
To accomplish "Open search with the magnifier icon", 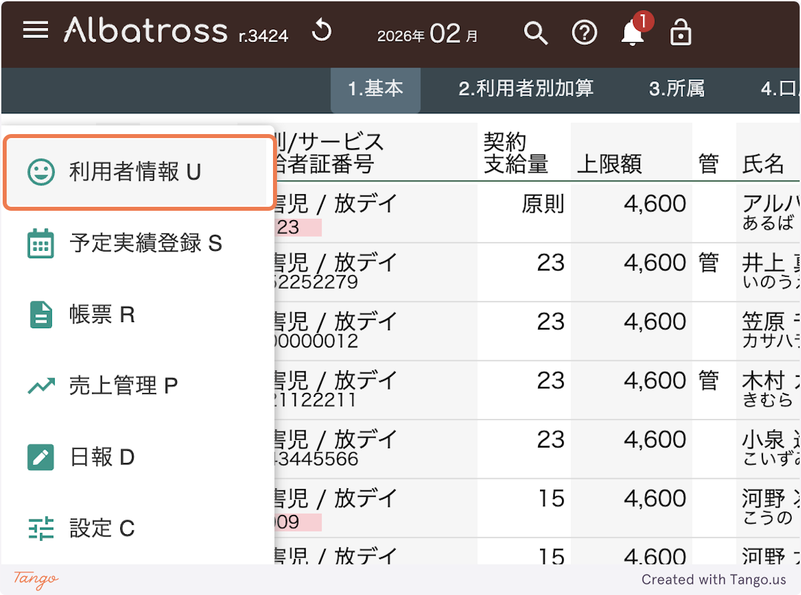I will coord(536,32).
